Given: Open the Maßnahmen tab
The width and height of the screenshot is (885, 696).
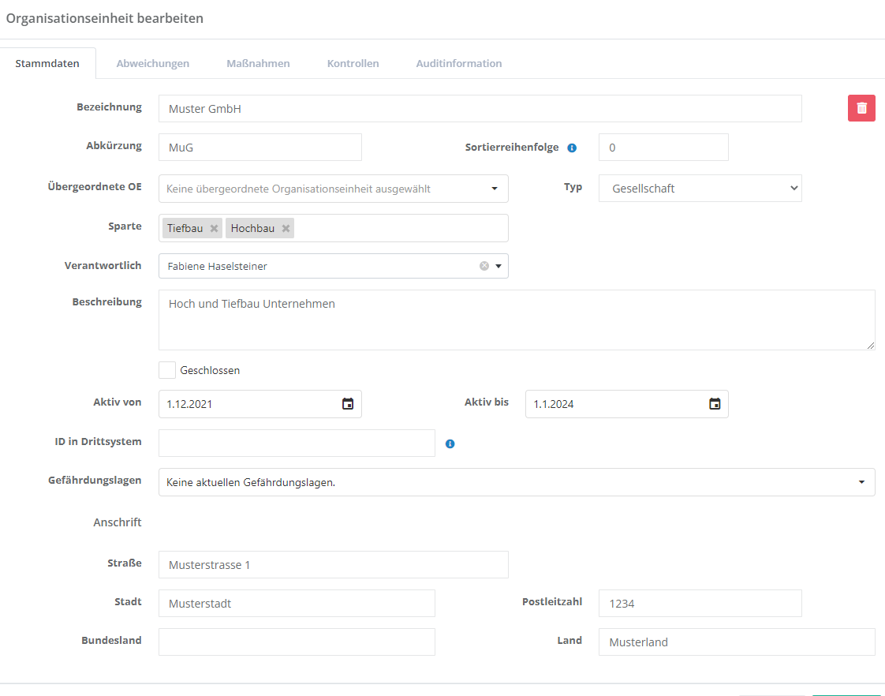Looking at the screenshot, I should pos(258,63).
